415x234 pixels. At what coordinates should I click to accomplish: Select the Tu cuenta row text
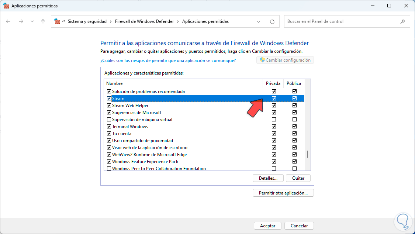click(x=121, y=133)
